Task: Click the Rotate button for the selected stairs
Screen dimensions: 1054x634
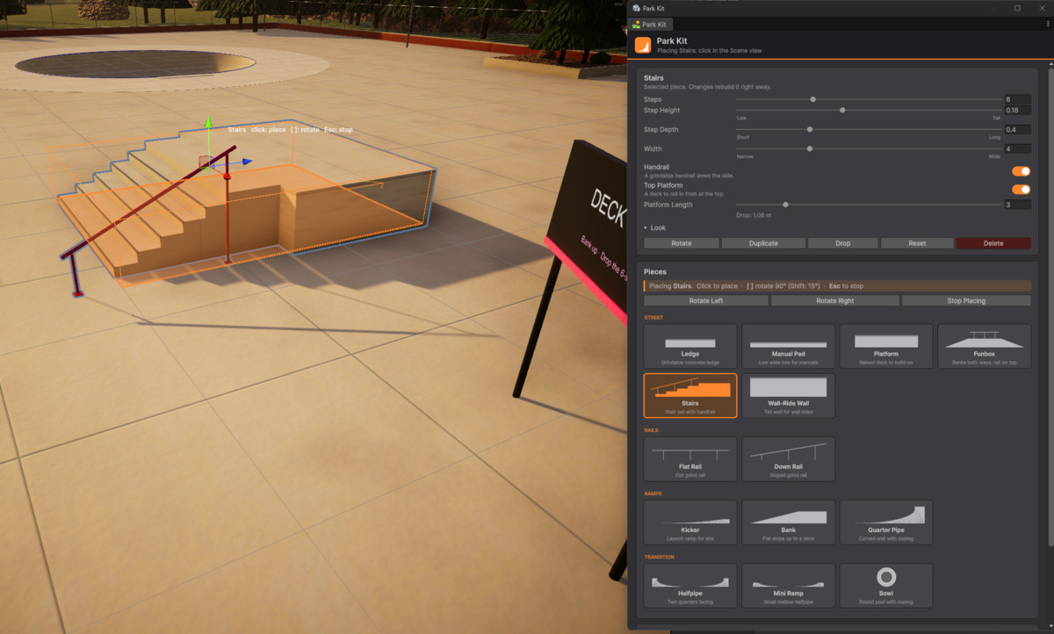Action: (681, 243)
